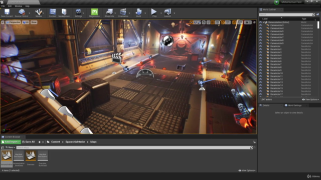
Task: Toggle visibility of CameraActor9
Action: click(260, 43)
